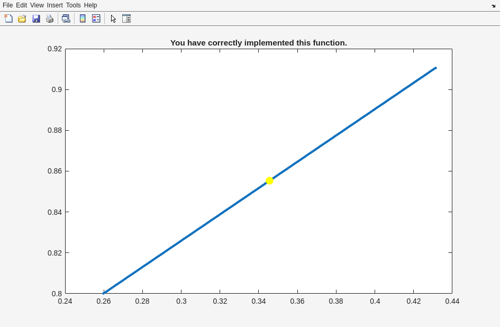Screen dimensions: 500x327
Task: Open the Edit menu
Action: (x=21, y=5)
